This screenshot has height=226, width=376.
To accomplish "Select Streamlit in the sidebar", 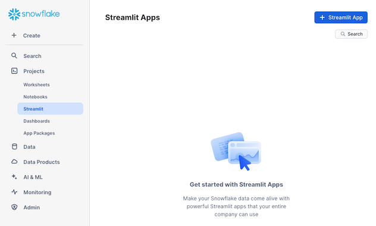I will click(51, 109).
